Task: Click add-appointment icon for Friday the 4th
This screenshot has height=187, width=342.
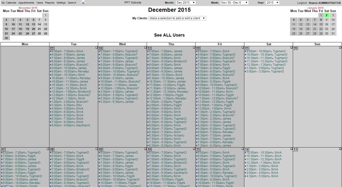Action: (x=243, y=47)
